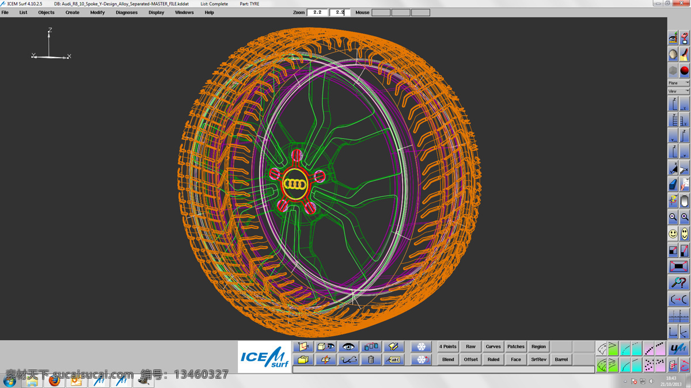The height and width of the screenshot is (388, 691).
Task: Open the Diagnoses menu
Action: (x=127, y=12)
